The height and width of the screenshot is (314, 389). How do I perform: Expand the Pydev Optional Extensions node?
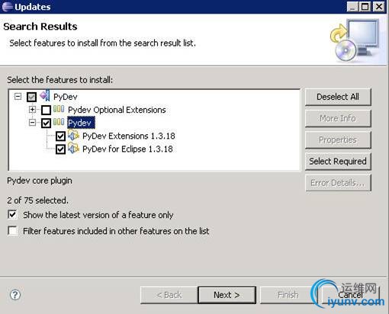[x=32, y=110]
